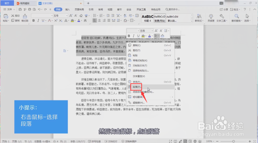The width and height of the screenshot is (258, 143).
Task: Click spell check (拼写检查) in status bar
Action: click(x=94, y=141)
